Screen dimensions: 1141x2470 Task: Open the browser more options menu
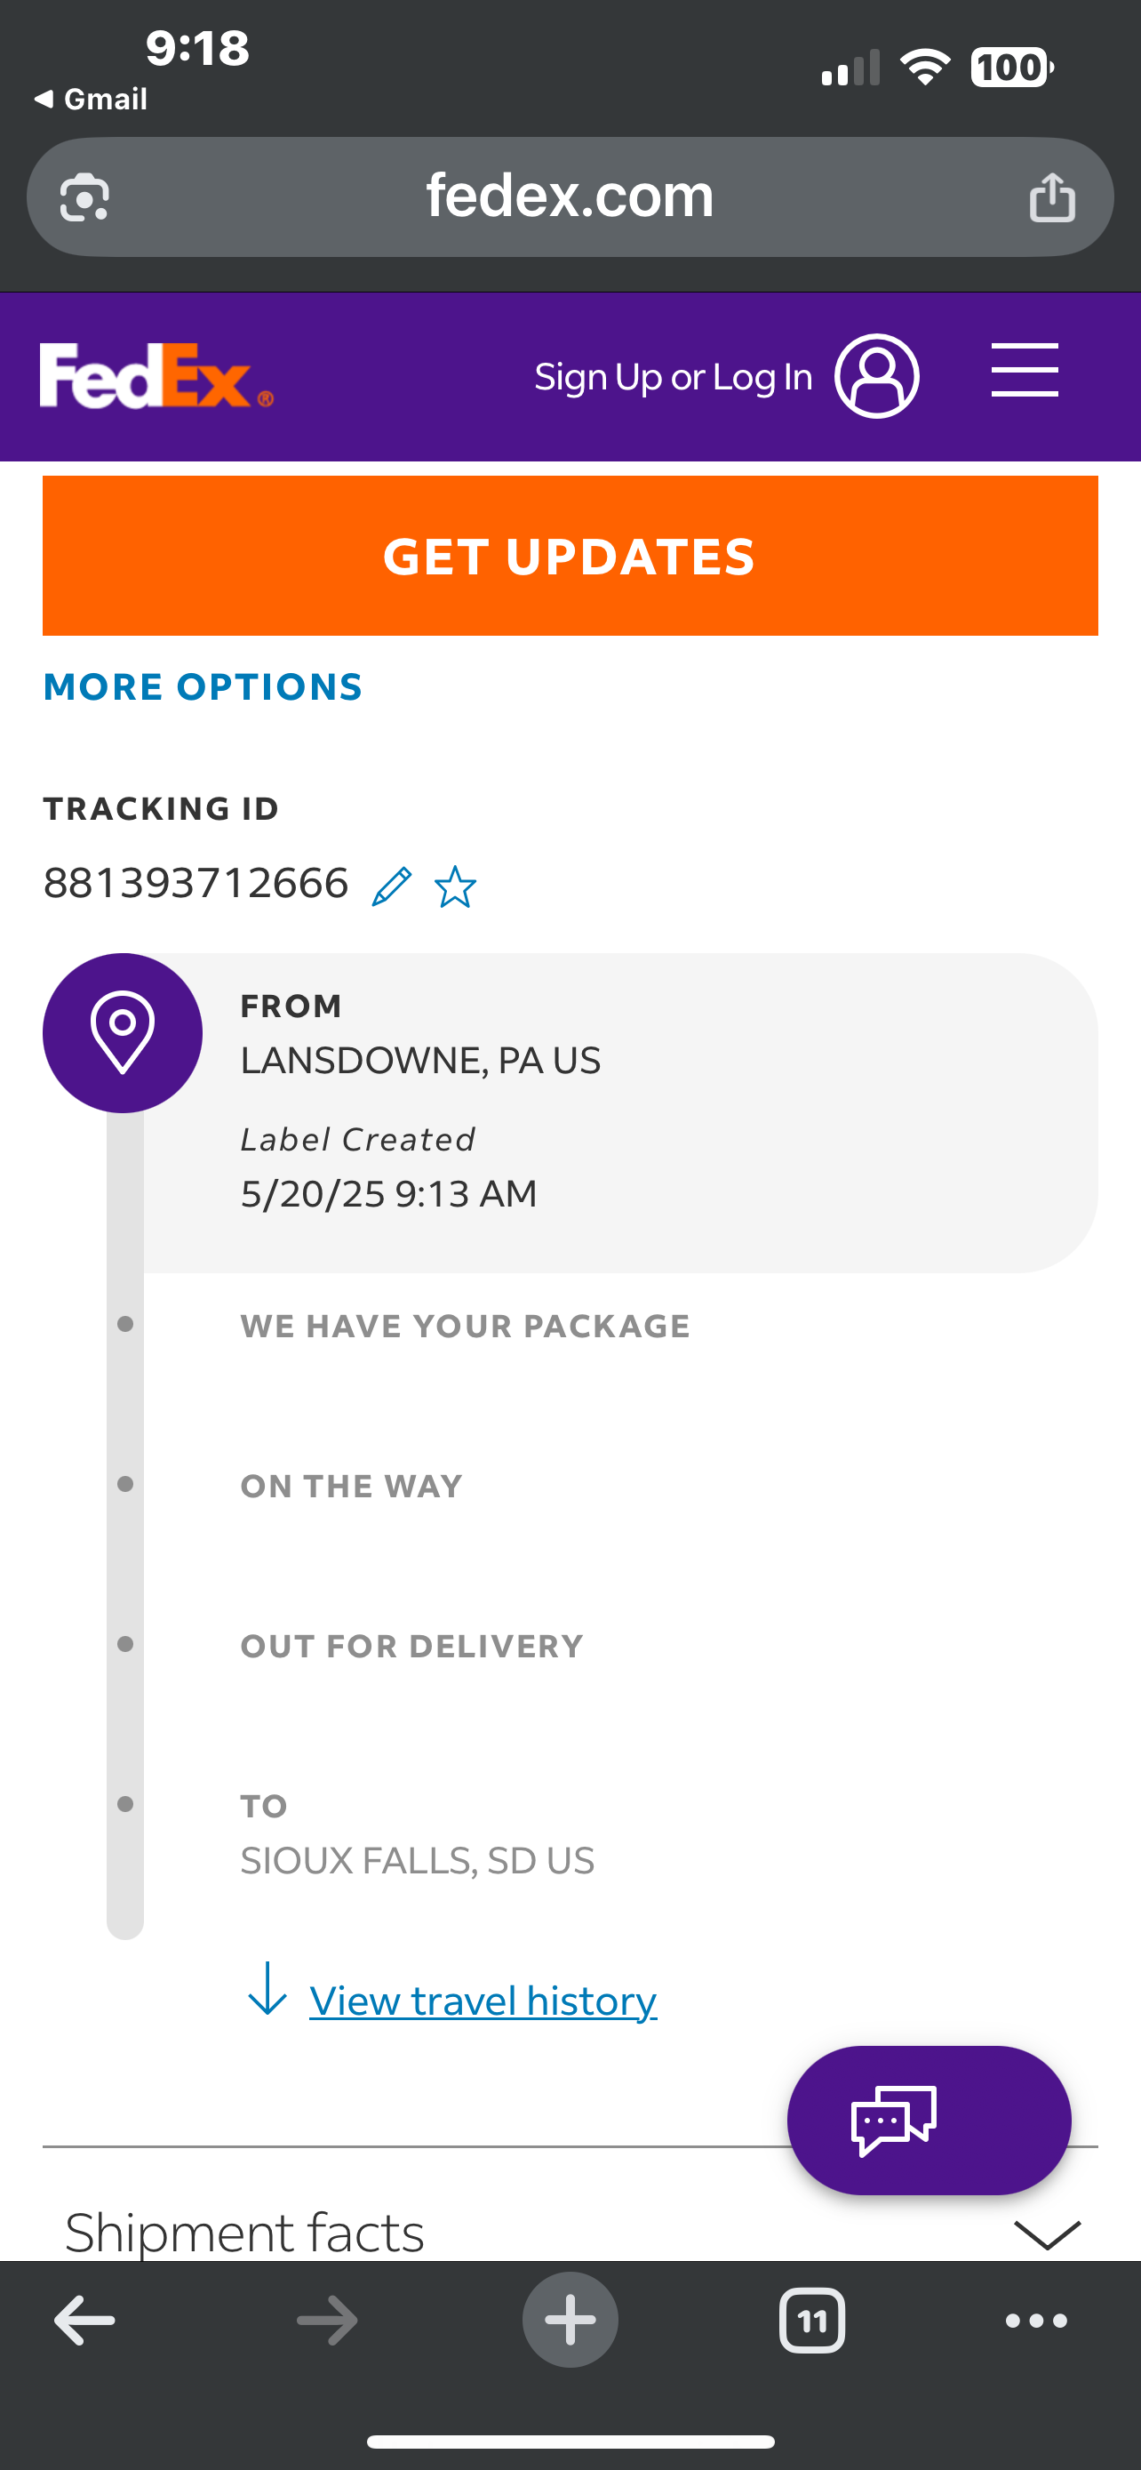tap(1035, 2321)
